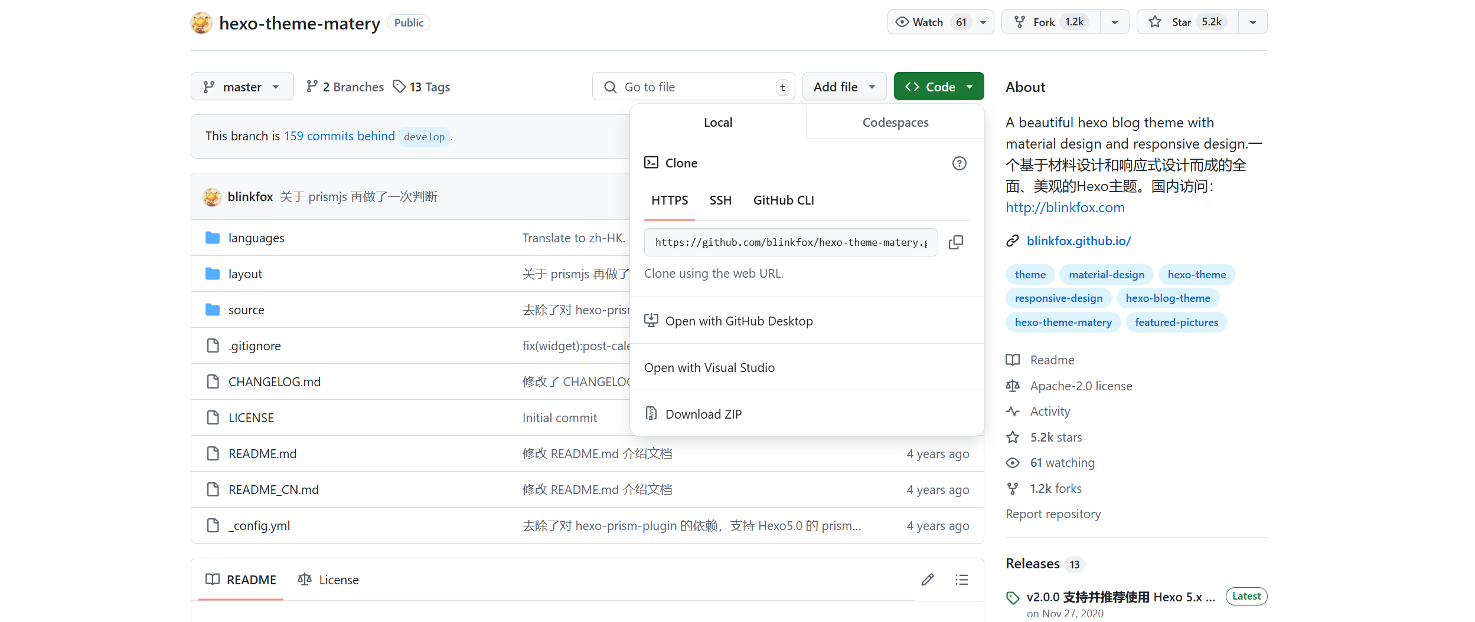
Task: Click the repository owner avatar beside hexo-theme-matery
Action: [201, 23]
